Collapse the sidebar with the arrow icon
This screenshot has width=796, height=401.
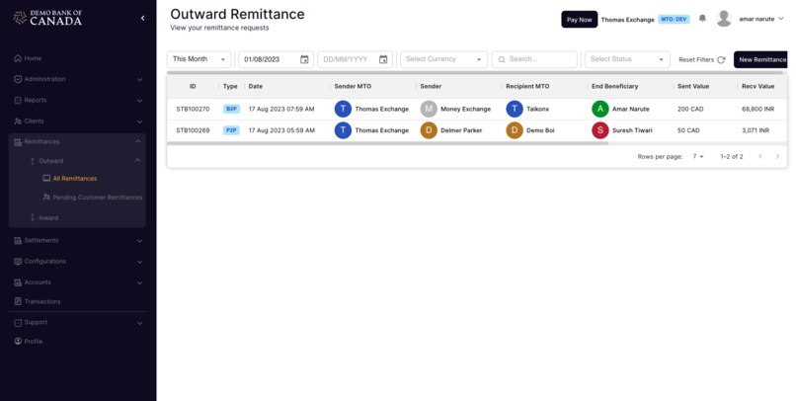pos(142,19)
